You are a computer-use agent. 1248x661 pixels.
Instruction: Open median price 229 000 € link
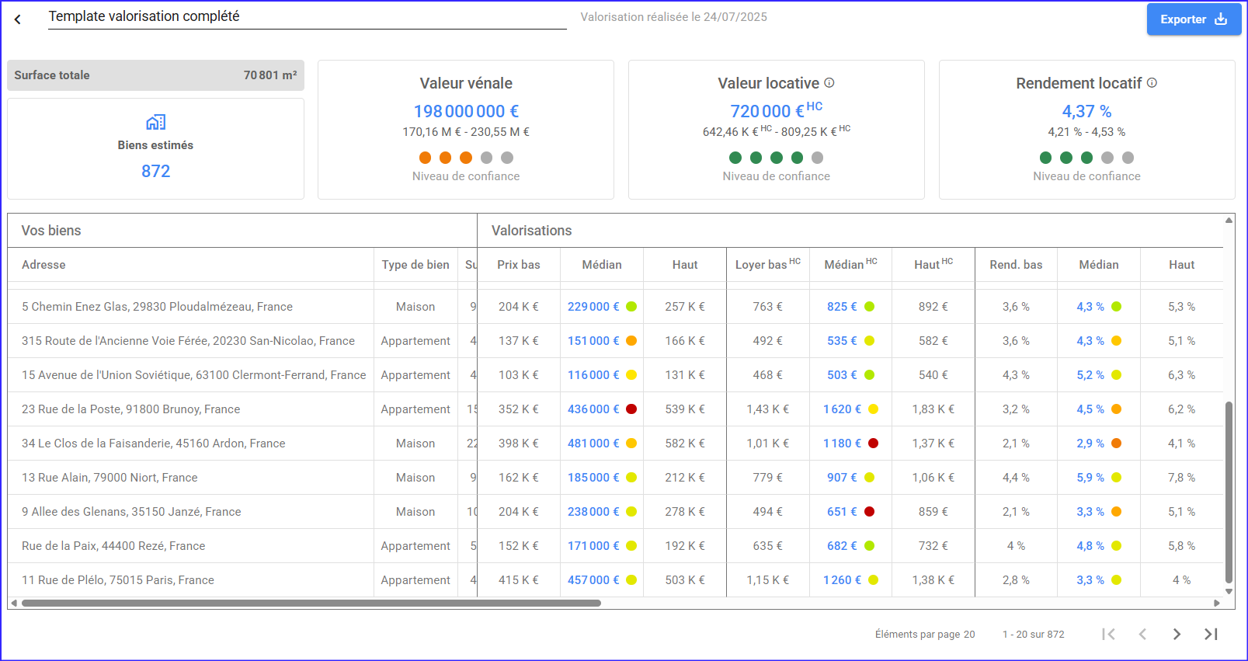tap(593, 307)
